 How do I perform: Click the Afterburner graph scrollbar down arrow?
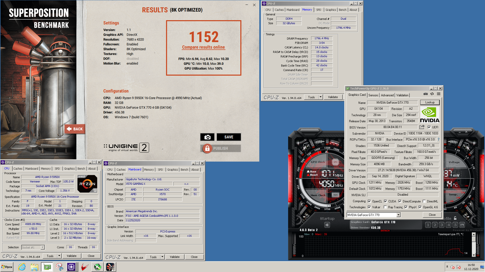click(473, 255)
